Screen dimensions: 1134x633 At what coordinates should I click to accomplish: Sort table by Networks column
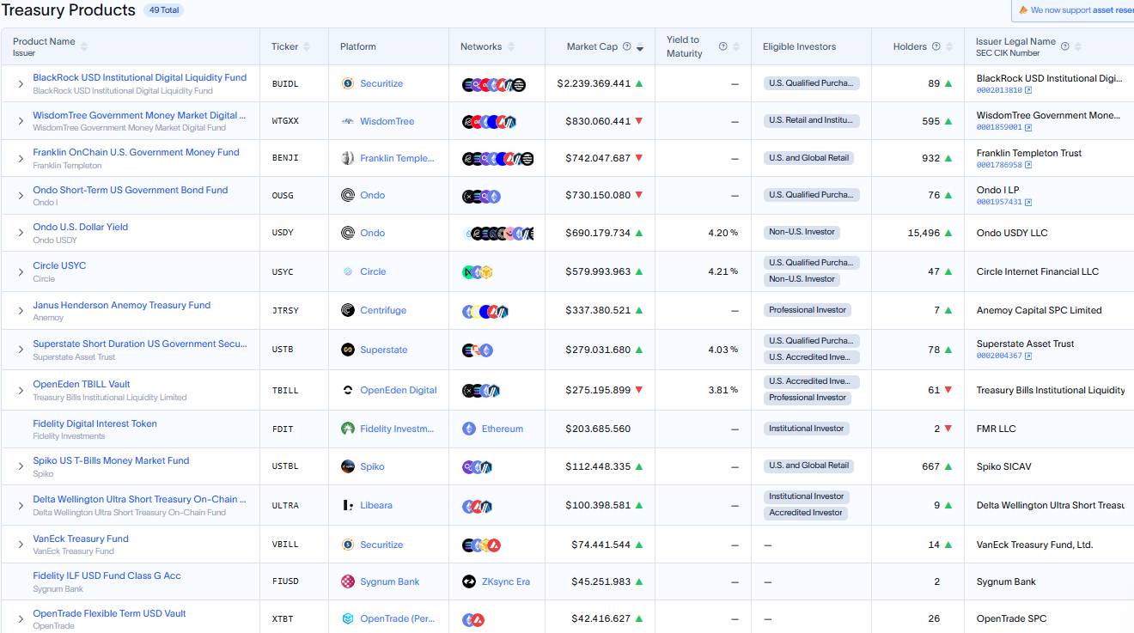pos(511,46)
